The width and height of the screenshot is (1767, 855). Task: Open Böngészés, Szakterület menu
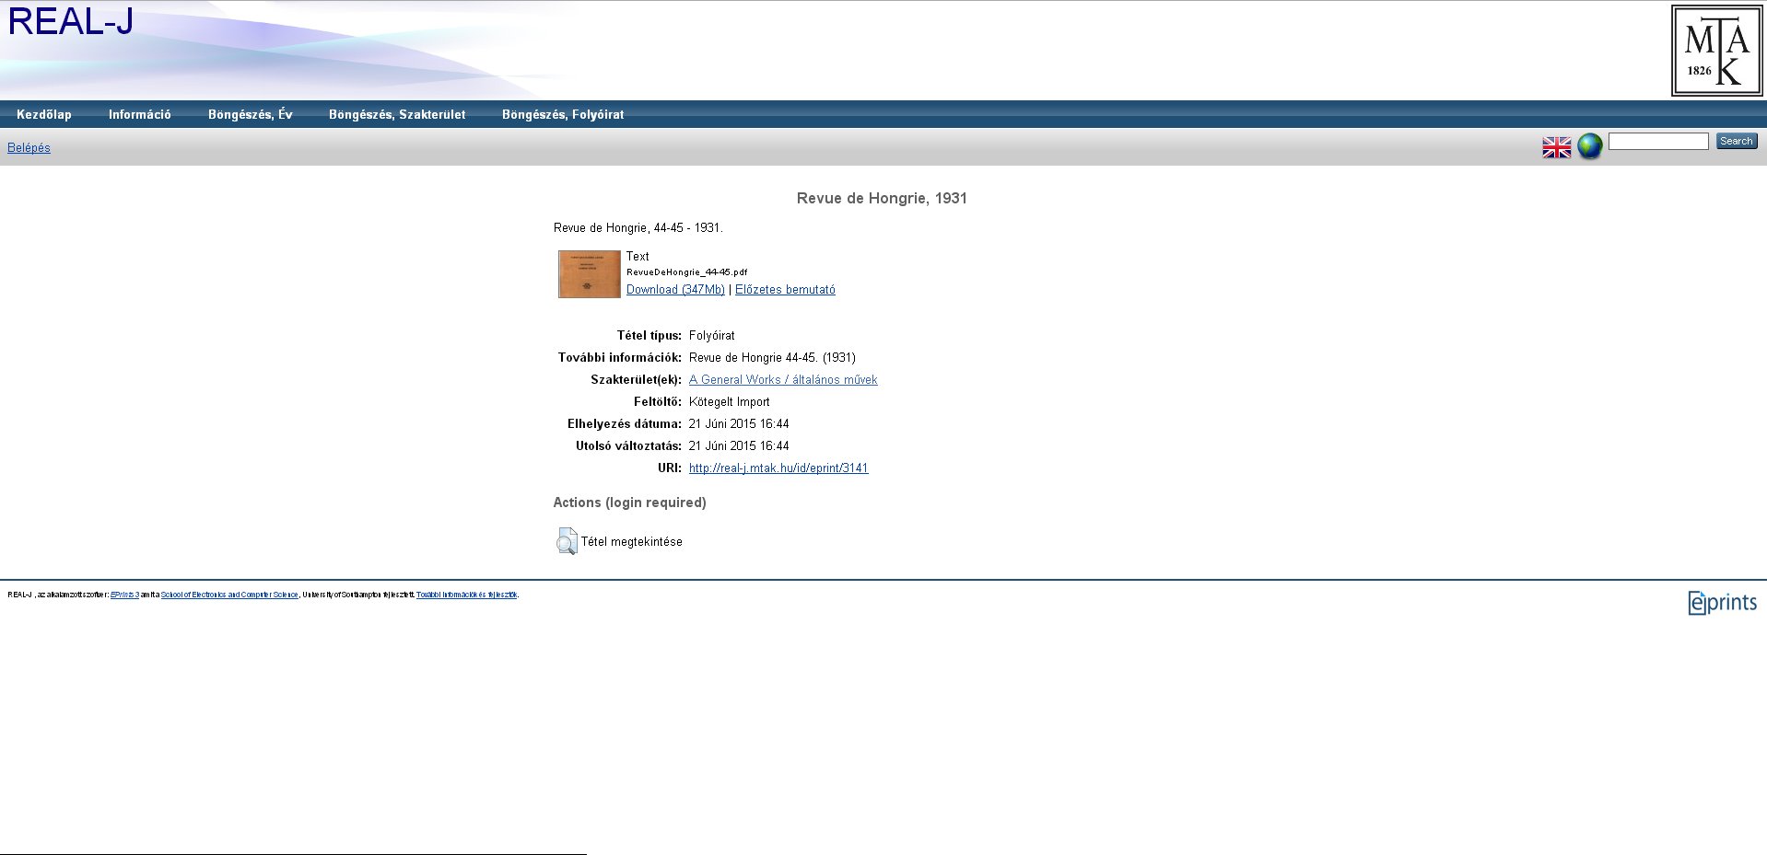coord(397,115)
